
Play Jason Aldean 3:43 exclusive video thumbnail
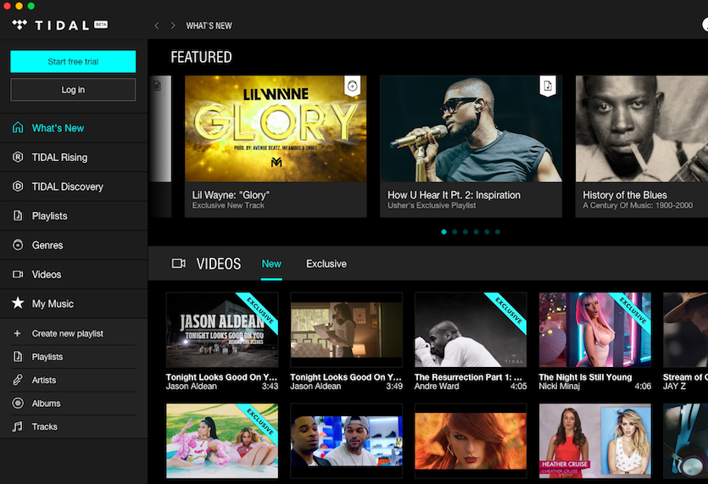click(x=222, y=330)
